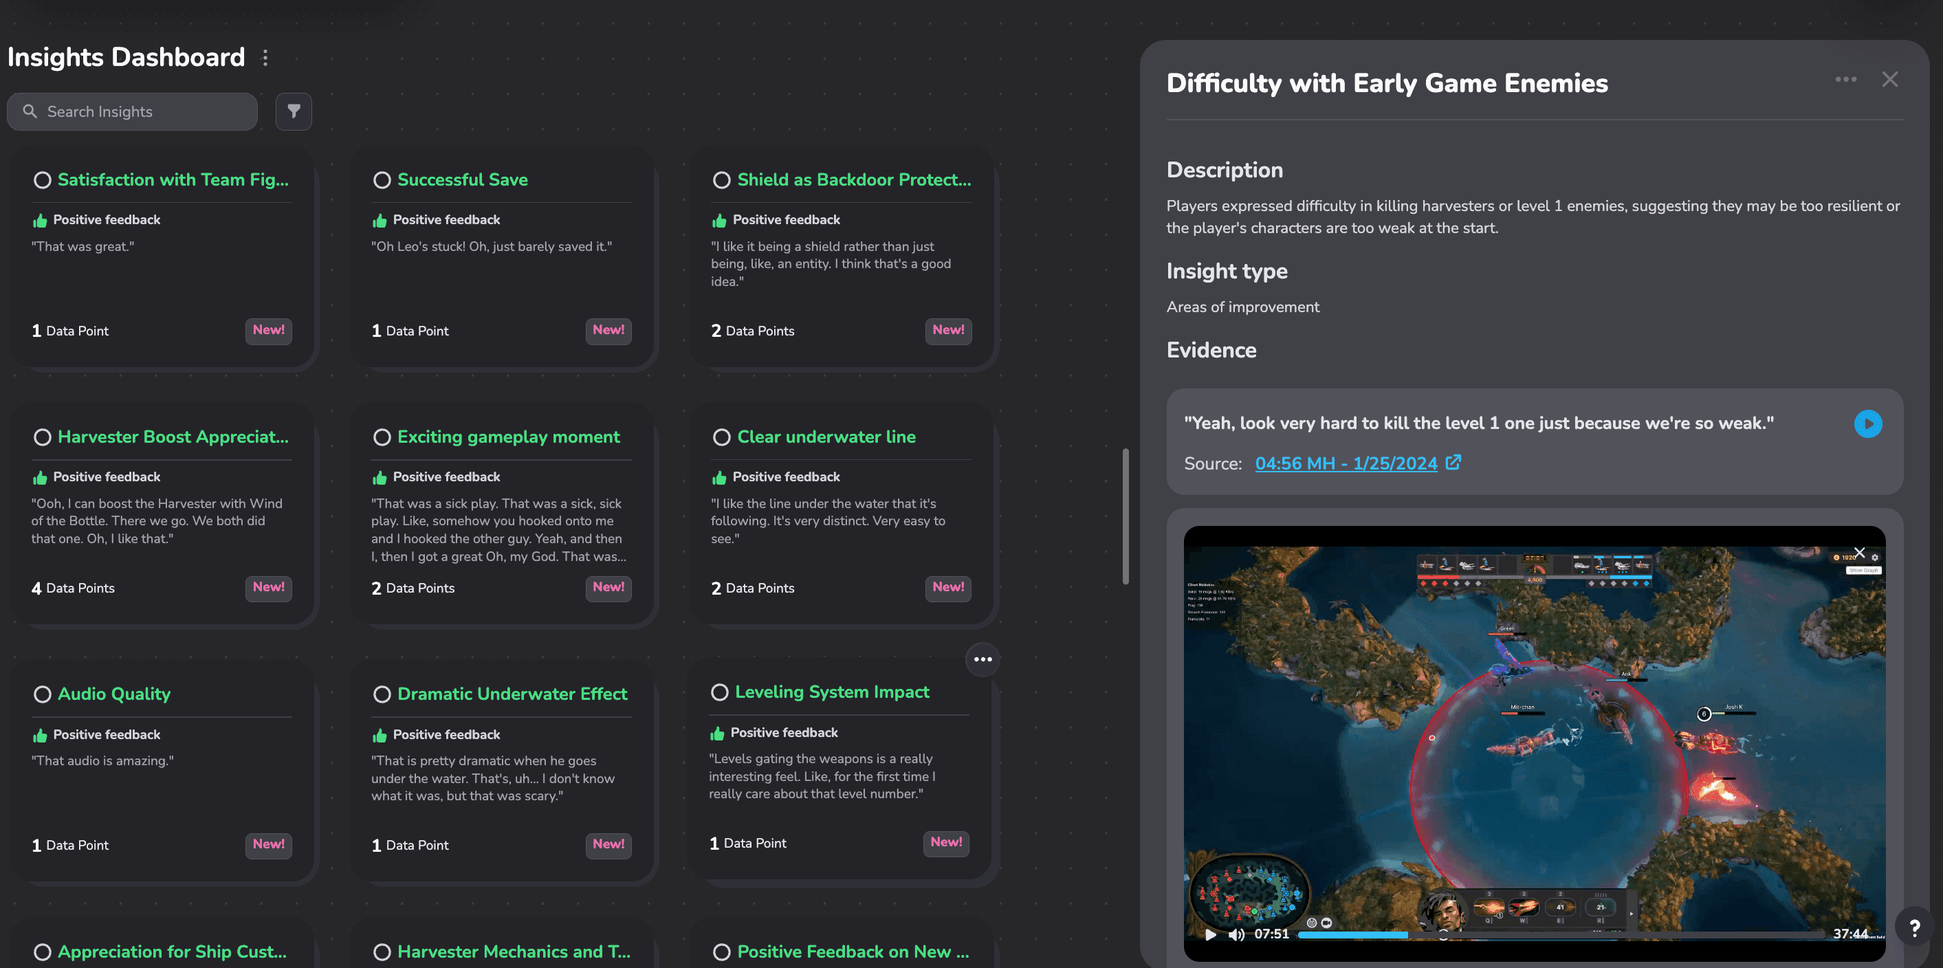The height and width of the screenshot is (968, 1943).
Task: Select the Clear underwater line radio circle
Action: (722, 438)
